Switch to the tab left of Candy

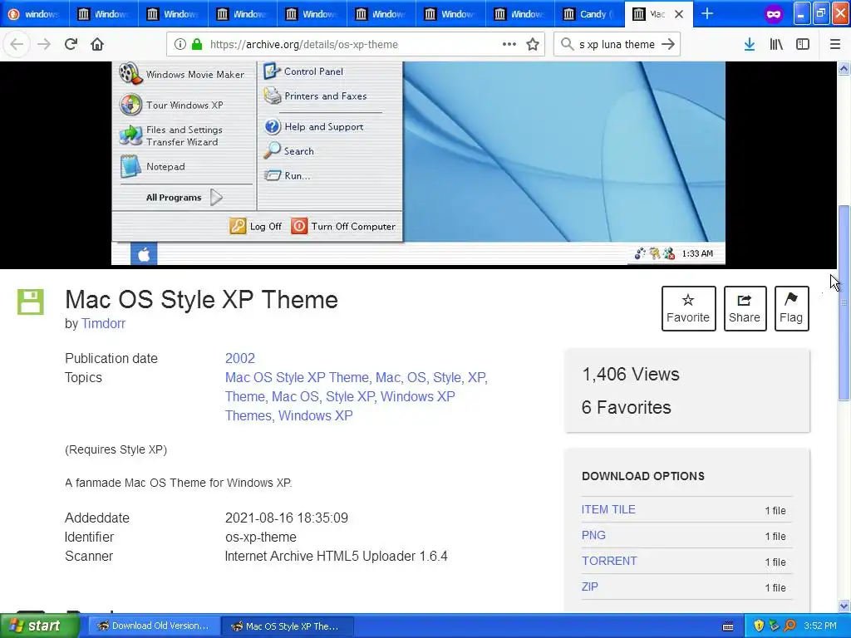click(520, 14)
